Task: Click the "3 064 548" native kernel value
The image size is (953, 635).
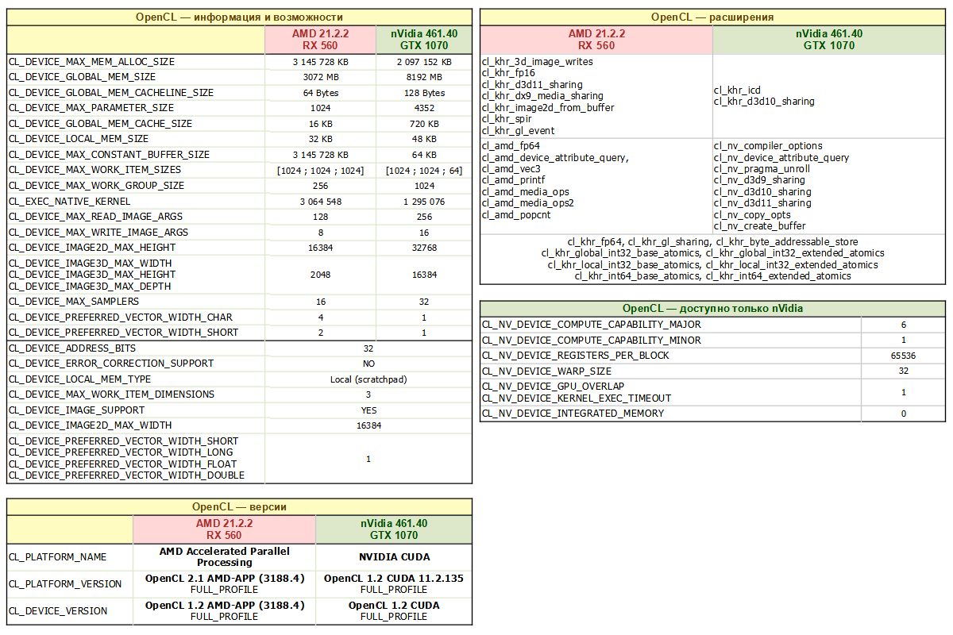Action: click(x=320, y=202)
